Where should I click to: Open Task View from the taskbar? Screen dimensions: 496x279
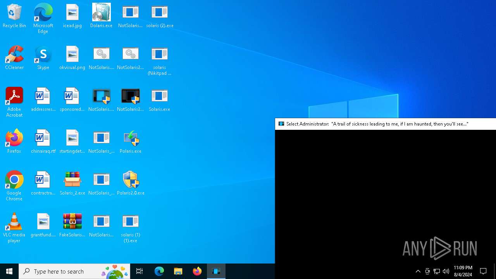[139, 271]
